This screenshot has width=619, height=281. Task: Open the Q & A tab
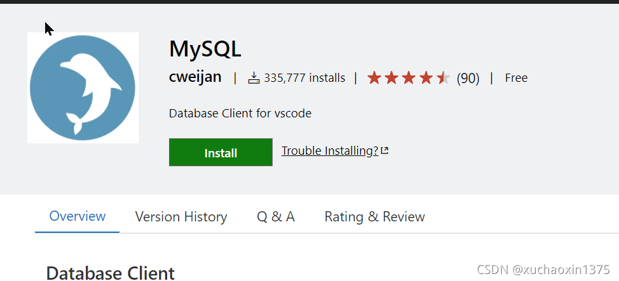pos(276,217)
